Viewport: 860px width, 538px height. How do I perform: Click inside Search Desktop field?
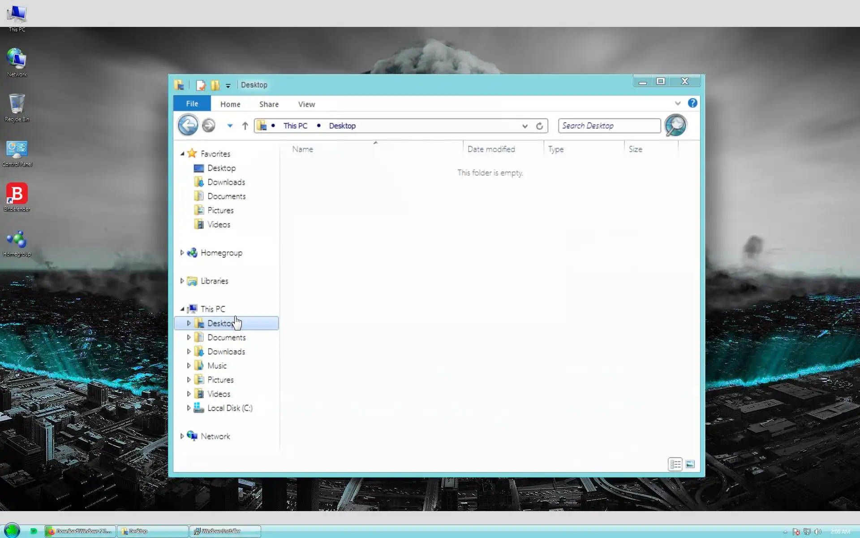tap(609, 126)
